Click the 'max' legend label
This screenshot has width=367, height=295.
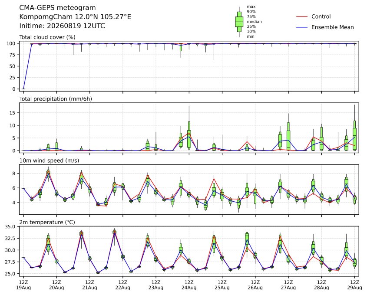[x=251, y=7]
